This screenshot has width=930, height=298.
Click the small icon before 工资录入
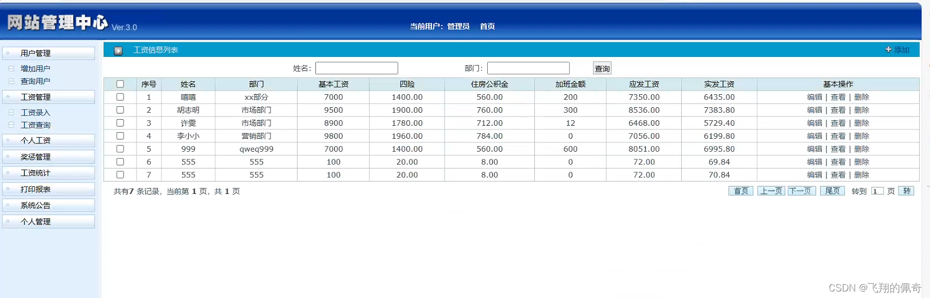11,113
